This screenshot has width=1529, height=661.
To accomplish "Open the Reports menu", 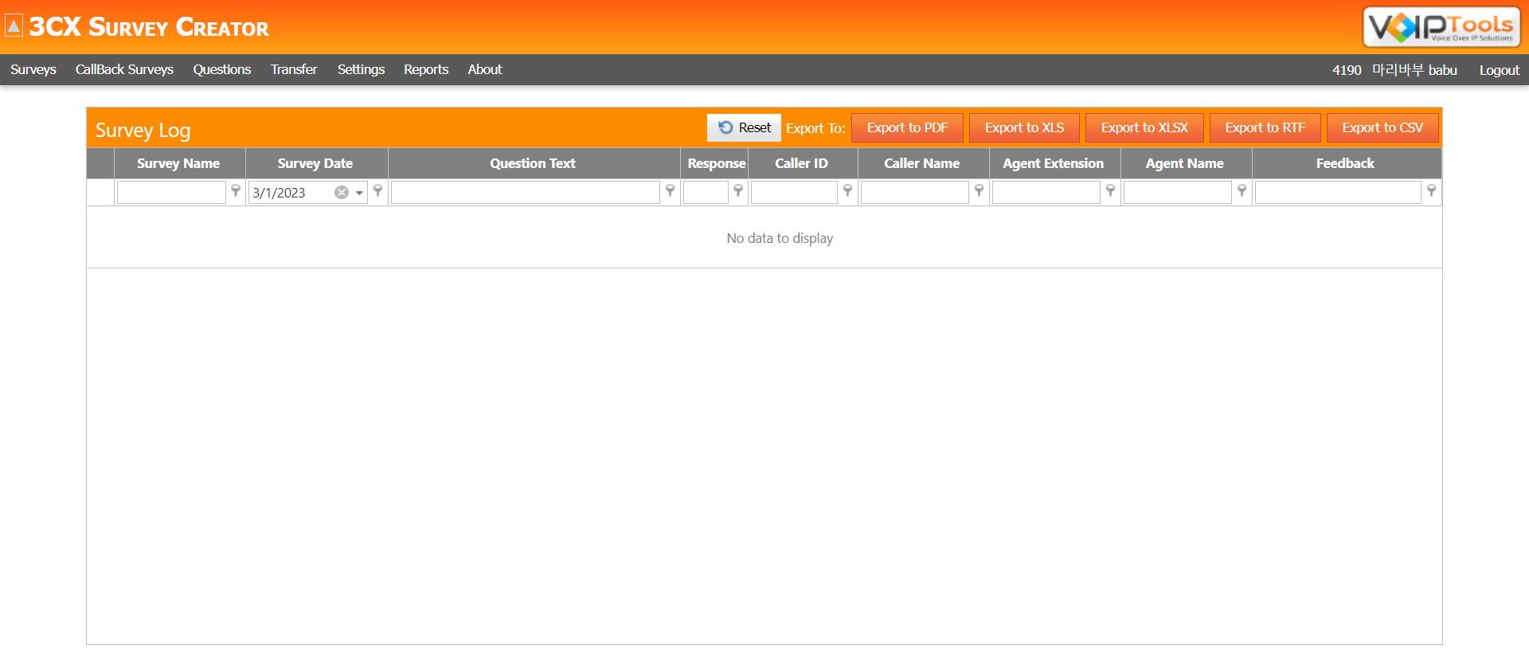I will coord(426,69).
